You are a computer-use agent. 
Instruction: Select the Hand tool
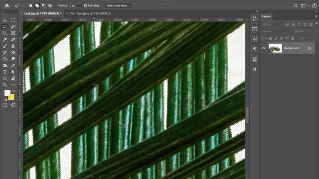click(x=13, y=79)
